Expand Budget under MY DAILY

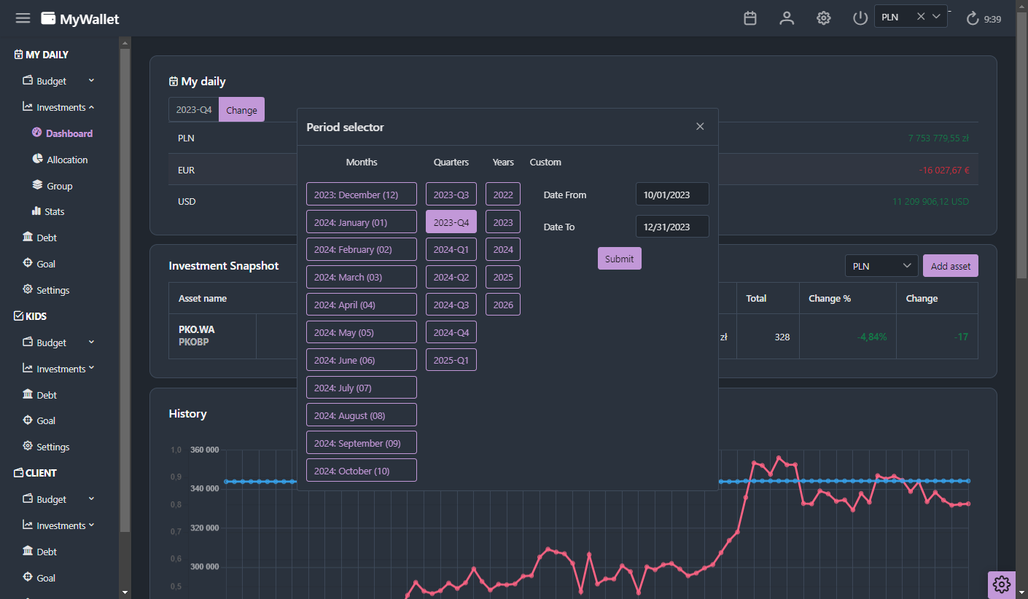click(x=58, y=81)
